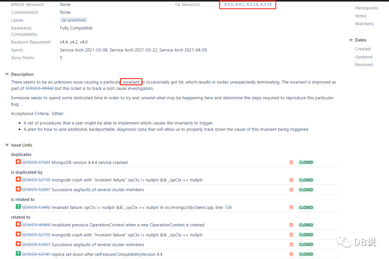The height and width of the screenshot is (259, 389).
Task: Click the 'Created:' date label
Action: coord(363,49)
